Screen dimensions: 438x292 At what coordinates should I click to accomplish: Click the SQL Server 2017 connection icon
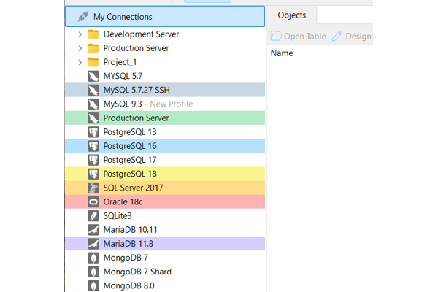(93, 188)
